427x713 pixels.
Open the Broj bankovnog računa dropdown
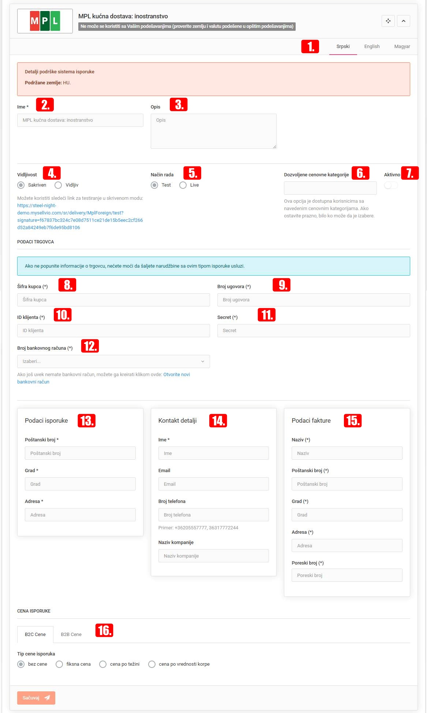pyautogui.click(x=113, y=361)
